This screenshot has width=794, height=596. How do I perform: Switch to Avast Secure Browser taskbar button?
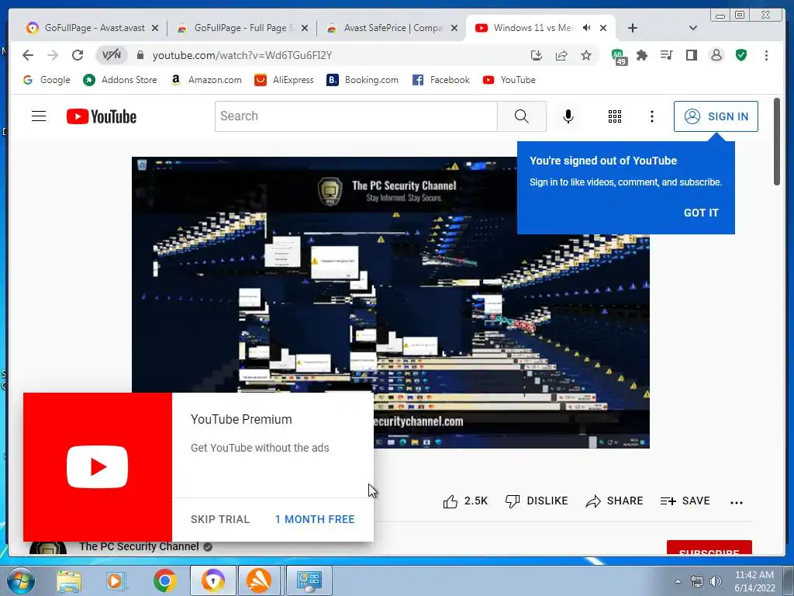pos(212,580)
